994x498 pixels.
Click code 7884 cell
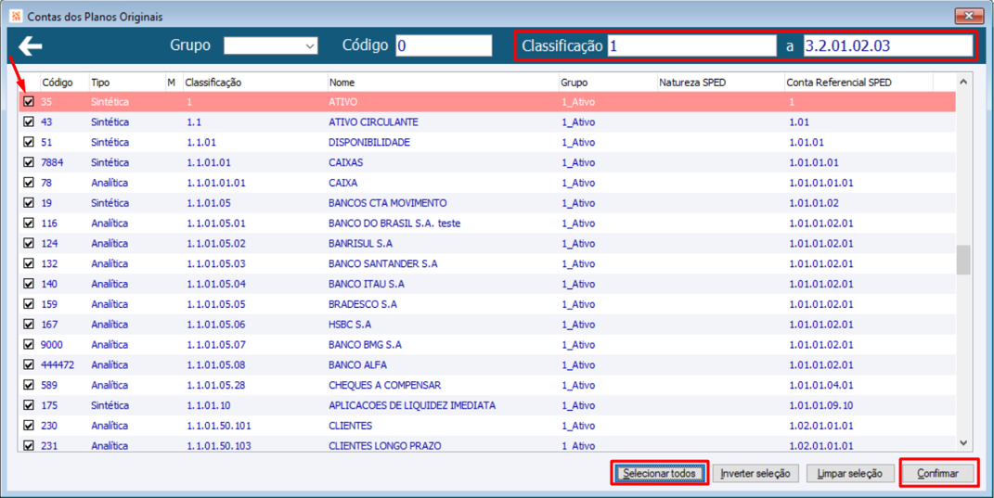pyautogui.click(x=52, y=162)
